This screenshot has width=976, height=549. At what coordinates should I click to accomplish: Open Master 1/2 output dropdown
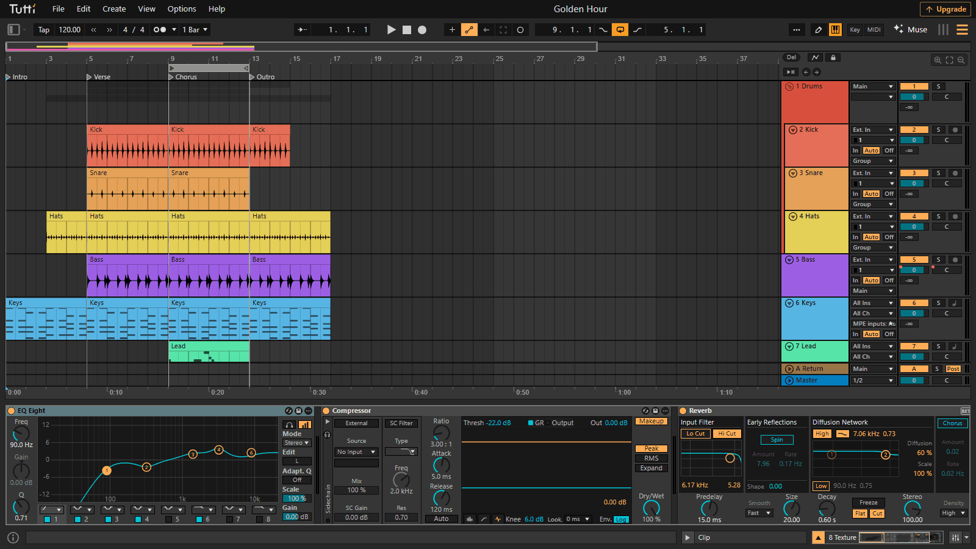873,381
